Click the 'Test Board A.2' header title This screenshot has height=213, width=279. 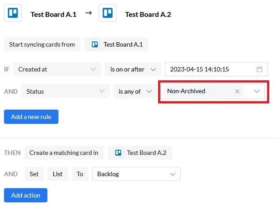148,15
